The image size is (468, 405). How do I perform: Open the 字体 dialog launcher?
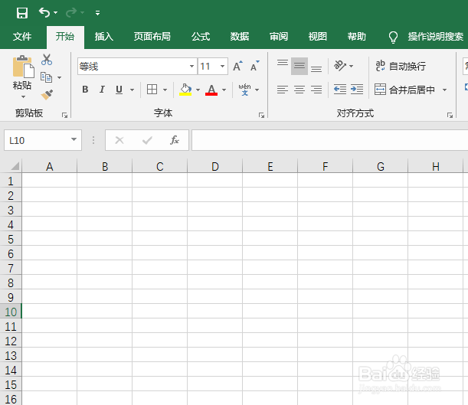click(x=261, y=116)
